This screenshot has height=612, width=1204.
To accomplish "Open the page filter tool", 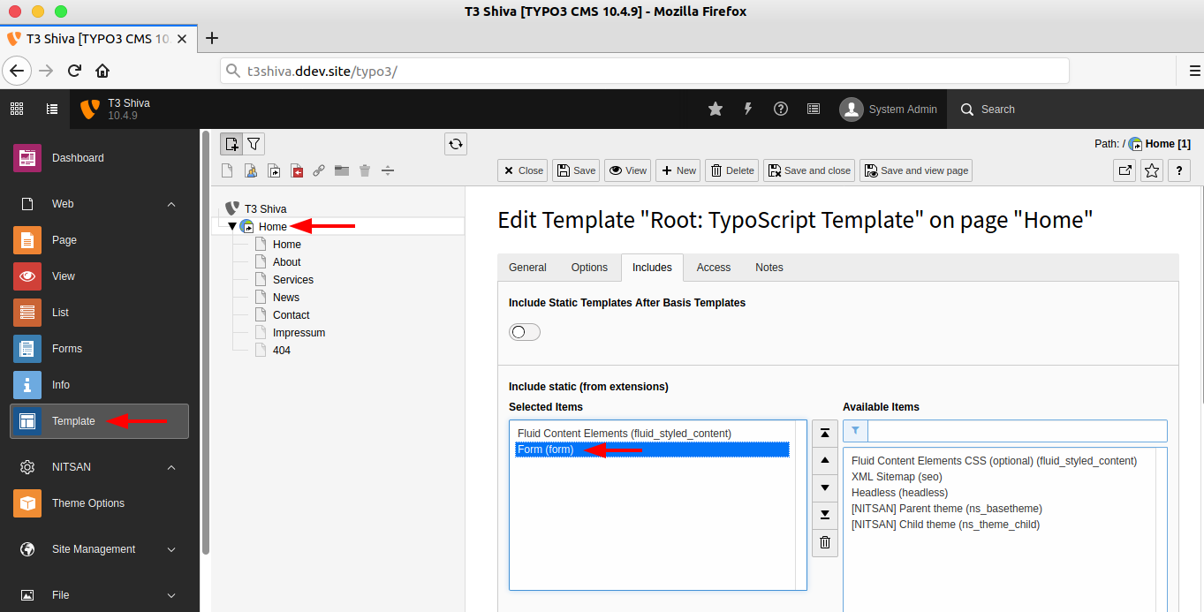I will click(x=254, y=143).
